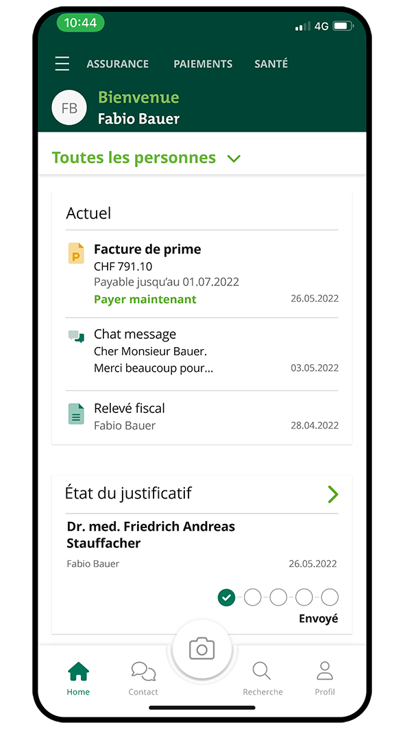Tap the chat message bubble icon
405x729 pixels.
(x=76, y=335)
